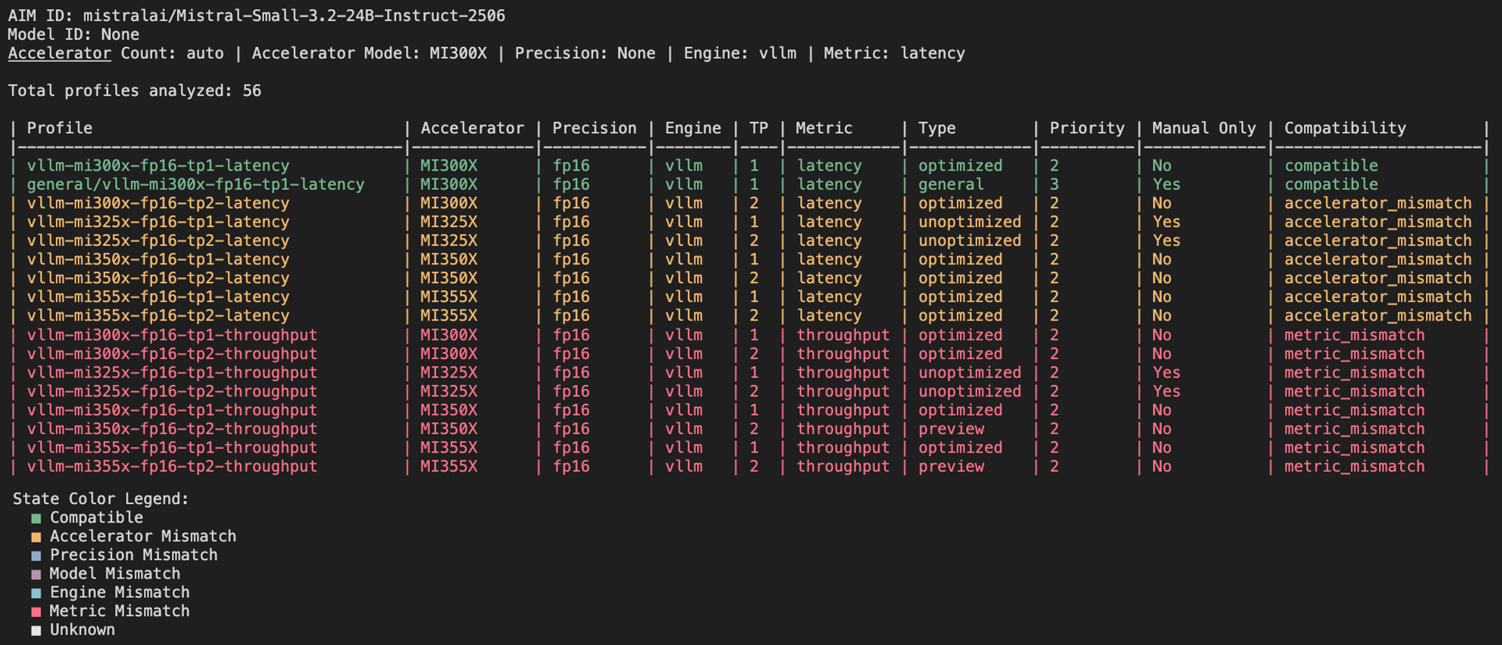
Task: Click 'preview' type in vllm-mi350x-fp16-tp2-throughput row
Action: point(951,429)
